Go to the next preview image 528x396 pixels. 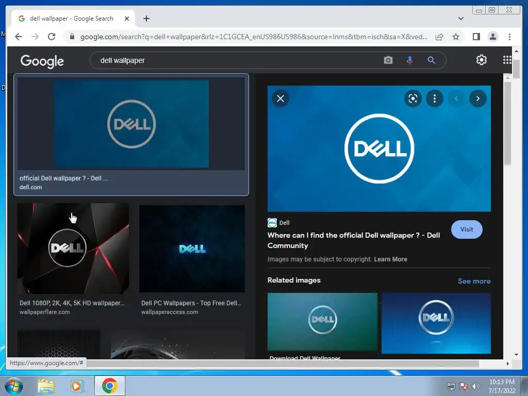(x=478, y=98)
